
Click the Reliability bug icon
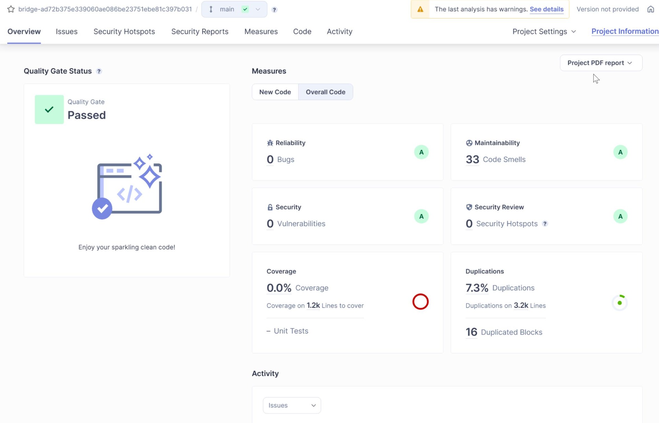[270, 143]
